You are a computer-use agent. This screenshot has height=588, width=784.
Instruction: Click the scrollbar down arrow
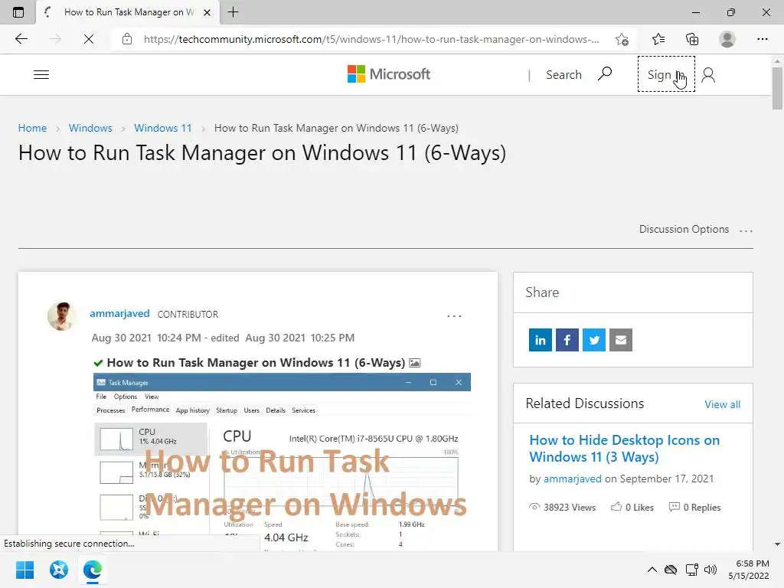(777, 544)
